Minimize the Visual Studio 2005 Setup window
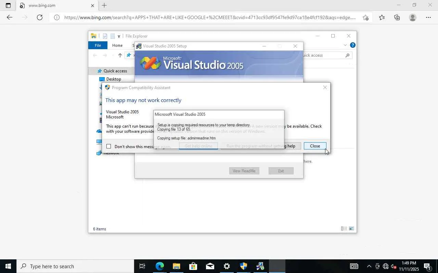The width and height of the screenshot is (438, 273). pyautogui.click(x=264, y=46)
